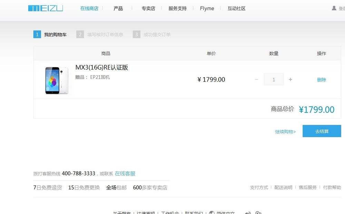Image resolution: width=345 pixels, height=214 pixels.
Task: Open 服务支持 nav item
Action: (x=178, y=8)
